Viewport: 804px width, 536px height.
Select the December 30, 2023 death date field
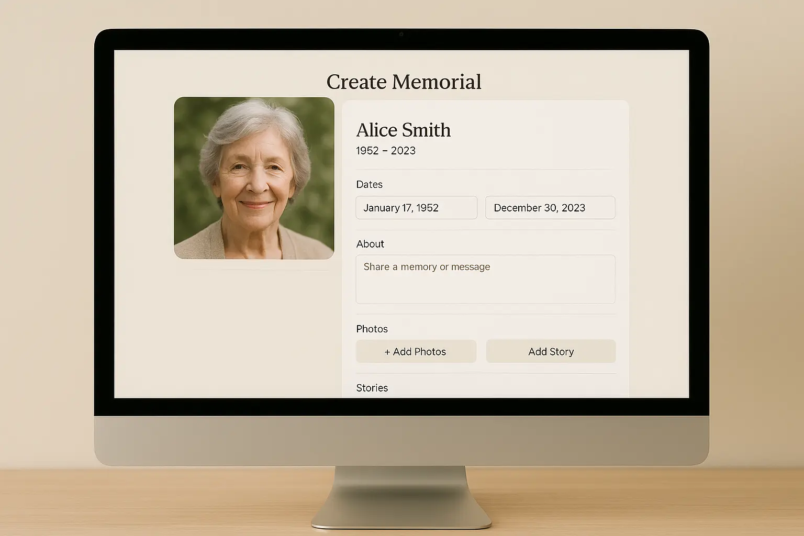550,207
